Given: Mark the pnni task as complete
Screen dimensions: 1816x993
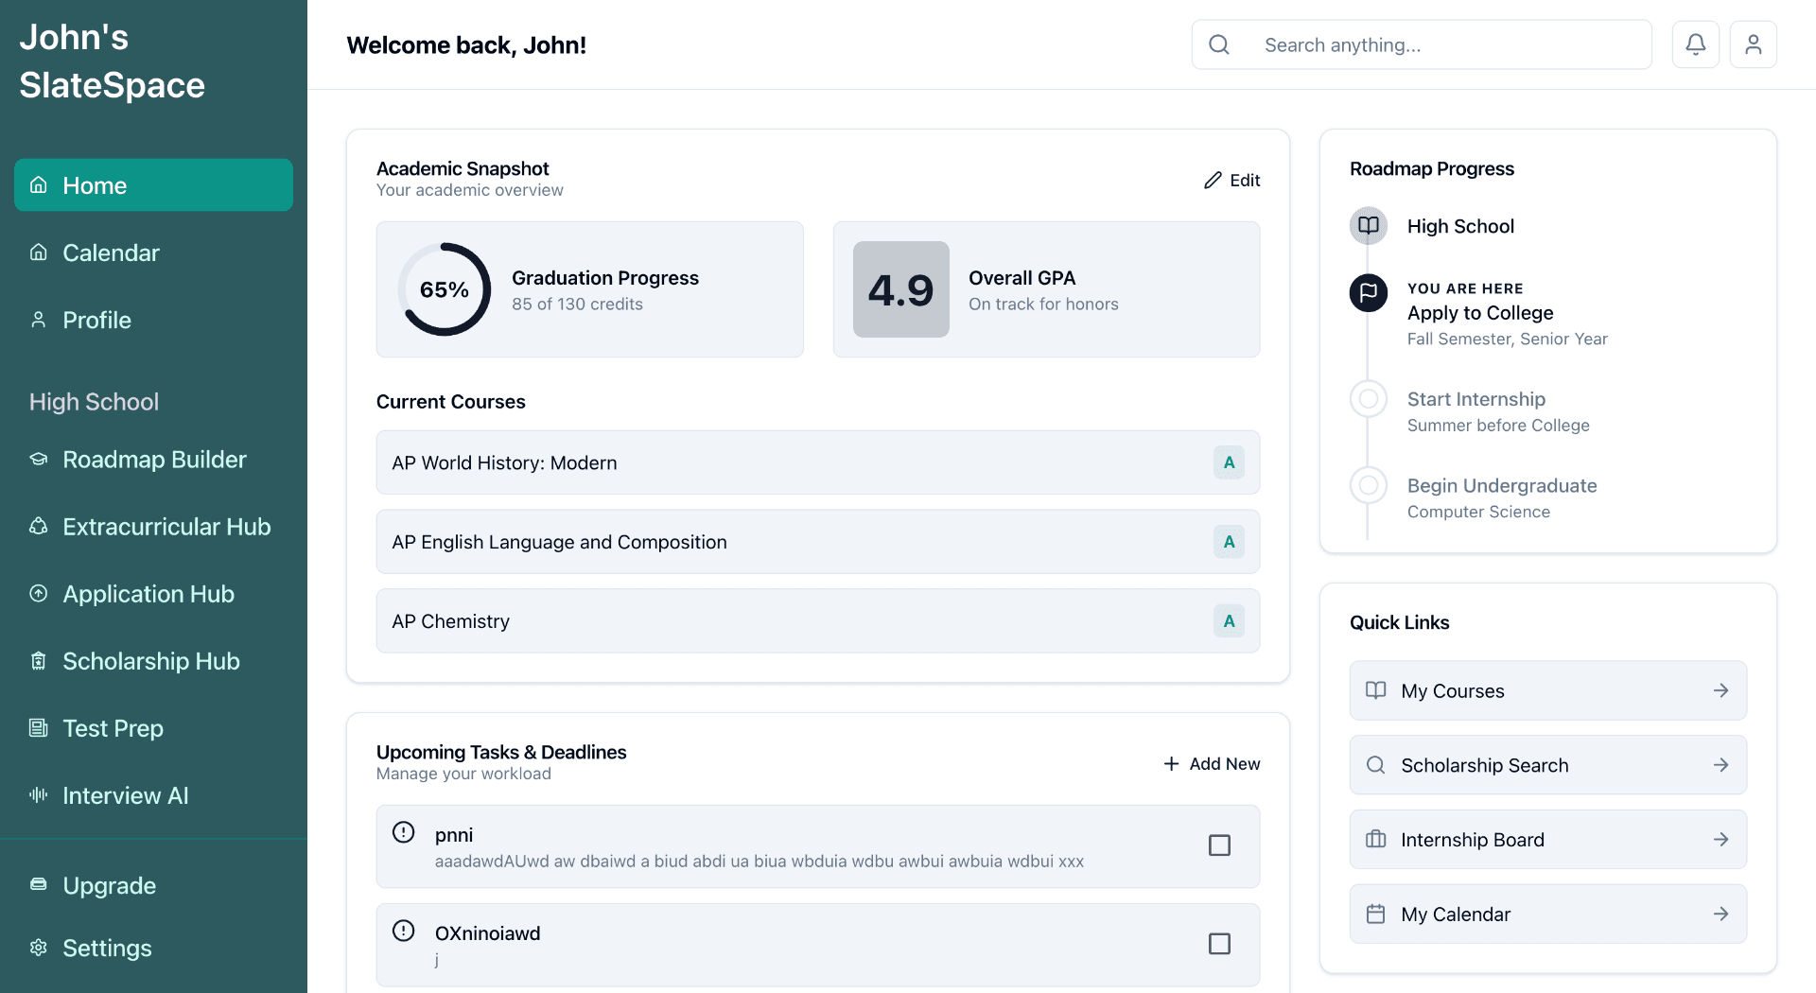Looking at the screenshot, I should coord(1220,846).
